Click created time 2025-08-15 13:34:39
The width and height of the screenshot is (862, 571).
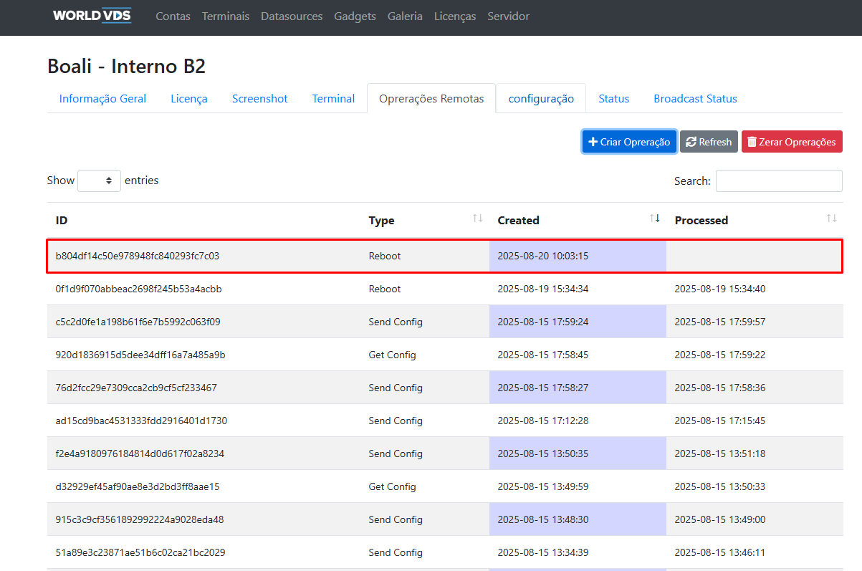click(x=543, y=552)
